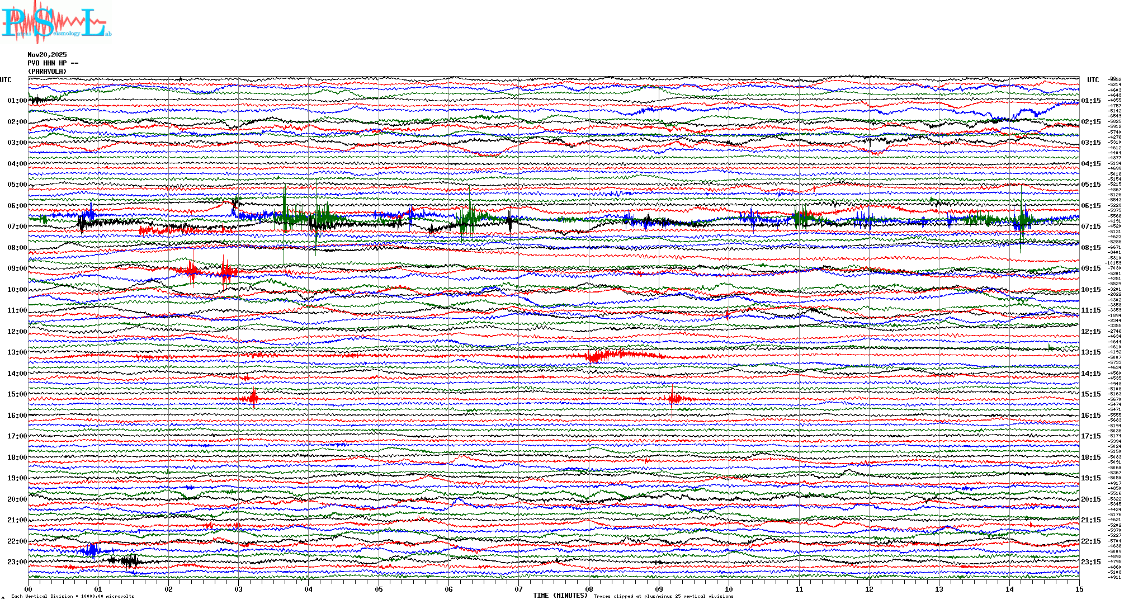Click the left UTC axis label
1124x604 pixels.
point(6,80)
